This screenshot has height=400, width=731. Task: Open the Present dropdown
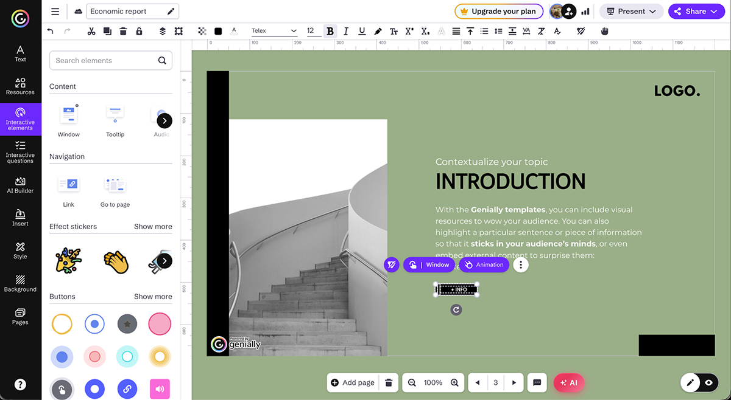point(632,11)
